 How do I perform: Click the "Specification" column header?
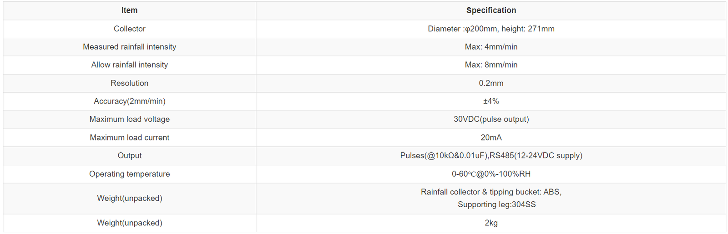click(x=491, y=10)
